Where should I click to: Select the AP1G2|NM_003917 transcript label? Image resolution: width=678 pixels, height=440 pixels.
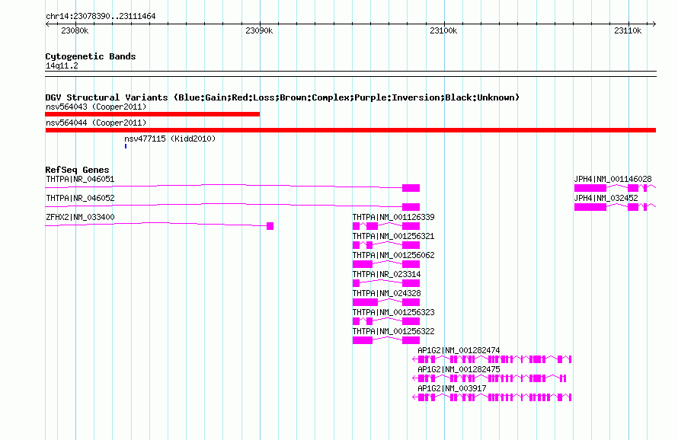click(452, 388)
